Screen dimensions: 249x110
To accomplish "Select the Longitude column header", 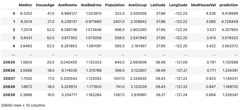I will tap(178, 5).
